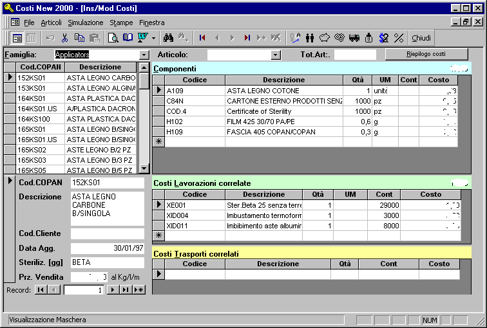This screenshot has width=487, height=328.
Task: Click the Paste clipboard icon
Action: (95, 38)
